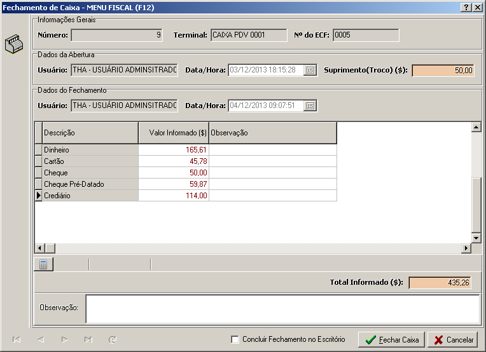Go to next record navigation arrow

click(x=64, y=340)
